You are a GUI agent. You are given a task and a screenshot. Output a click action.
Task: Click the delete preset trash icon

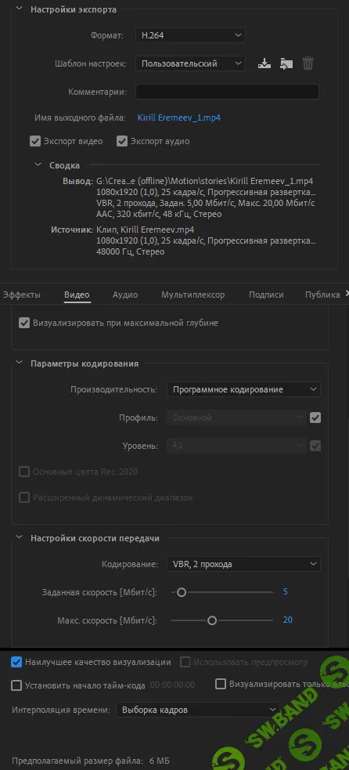point(308,63)
